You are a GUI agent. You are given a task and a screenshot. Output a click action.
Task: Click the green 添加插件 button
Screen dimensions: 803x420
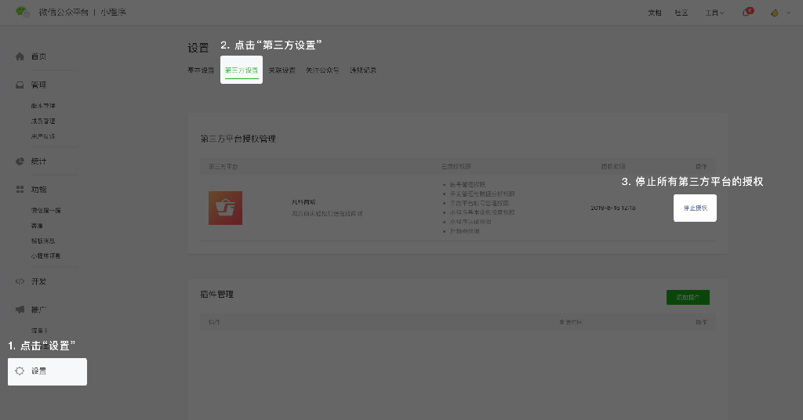[688, 297]
